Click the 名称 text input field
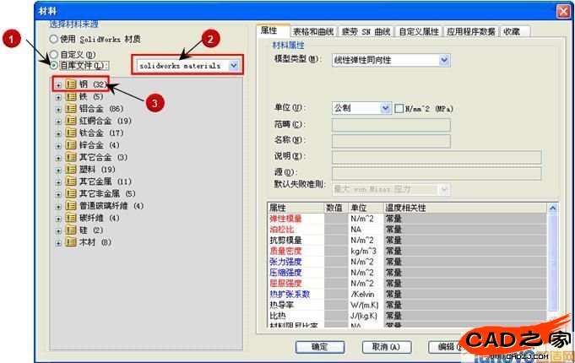 [390, 141]
